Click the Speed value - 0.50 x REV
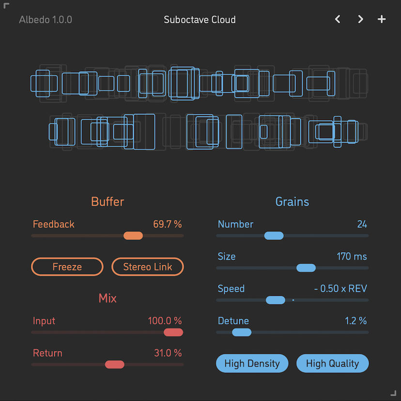The height and width of the screenshot is (401, 401). [x=340, y=289]
